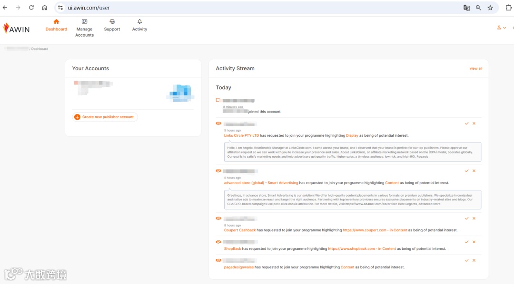514x284 pixels.
Task: Open ShopBack publisher link
Action: [x=232, y=249]
